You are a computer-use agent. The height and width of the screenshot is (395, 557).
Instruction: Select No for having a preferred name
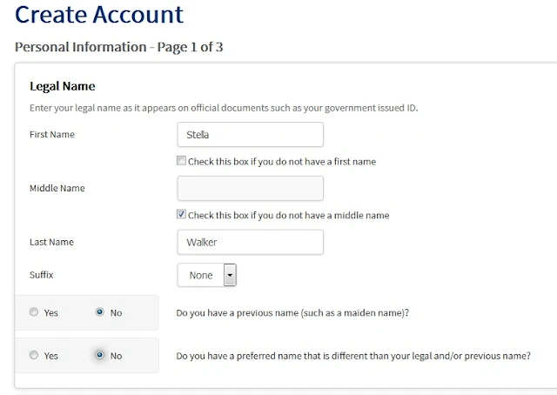pyautogui.click(x=100, y=355)
